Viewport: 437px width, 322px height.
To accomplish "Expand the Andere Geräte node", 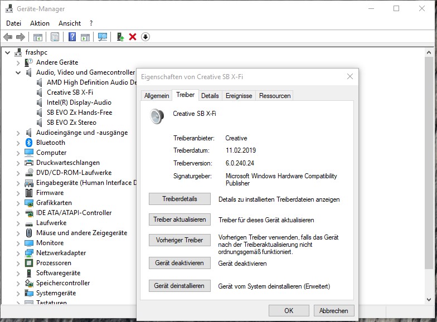I will coord(18,62).
